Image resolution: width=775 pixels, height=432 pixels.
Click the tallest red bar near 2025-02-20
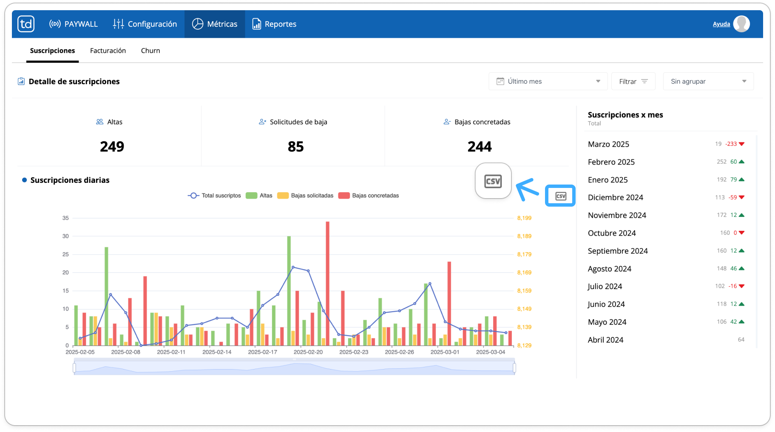click(327, 283)
